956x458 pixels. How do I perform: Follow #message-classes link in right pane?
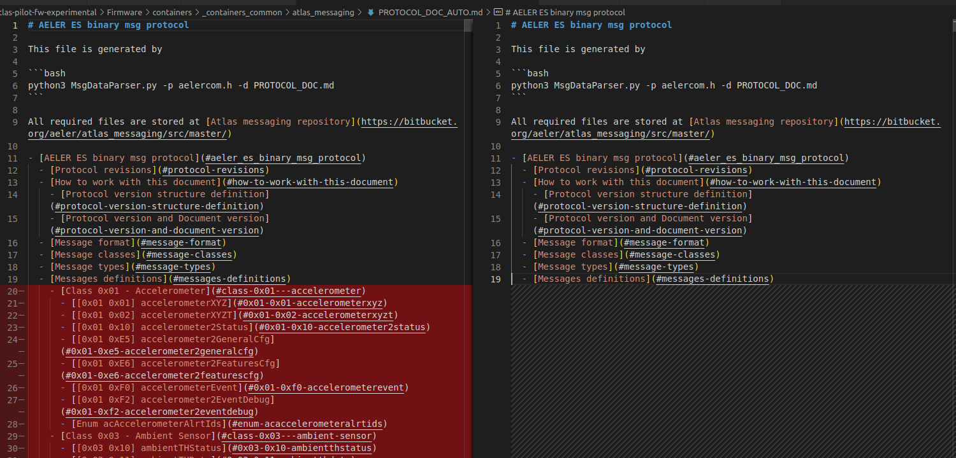coord(672,254)
